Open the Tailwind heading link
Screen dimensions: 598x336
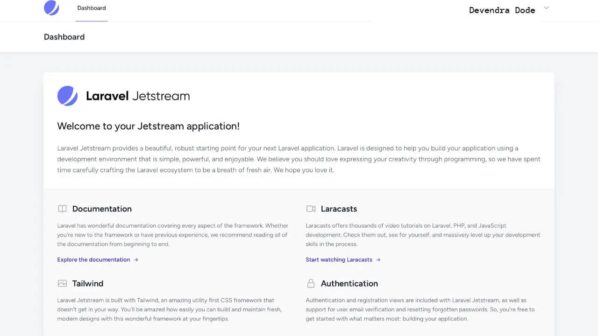pyautogui.click(x=88, y=283)
